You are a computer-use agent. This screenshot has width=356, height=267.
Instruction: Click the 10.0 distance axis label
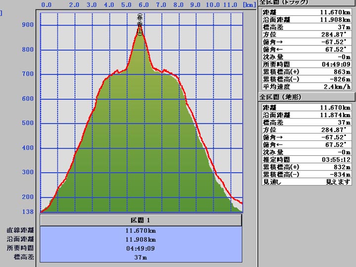213,5
